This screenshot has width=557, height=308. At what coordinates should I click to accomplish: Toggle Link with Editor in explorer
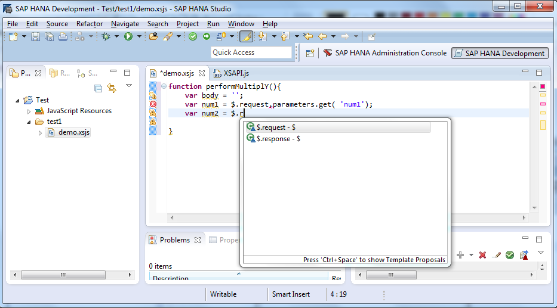[112, 88]
